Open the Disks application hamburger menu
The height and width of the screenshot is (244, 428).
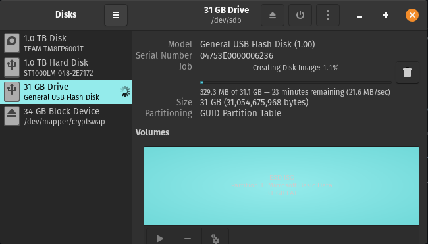(116, 15)
